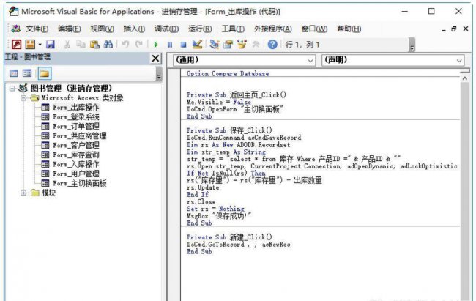Expand the 模块 folder
The width and height of the screenshot is (476, 301).
(23, 193)
